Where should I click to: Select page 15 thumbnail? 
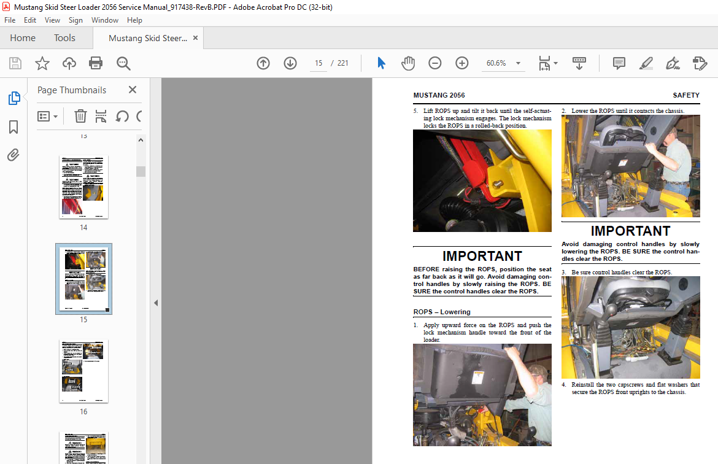point(84,279)
